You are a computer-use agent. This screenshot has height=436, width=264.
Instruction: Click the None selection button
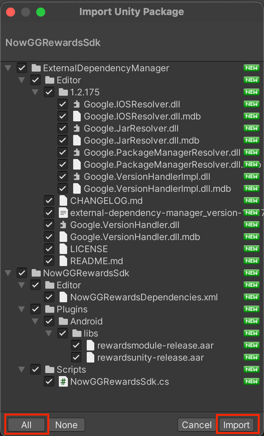click(x=67, y=425)
